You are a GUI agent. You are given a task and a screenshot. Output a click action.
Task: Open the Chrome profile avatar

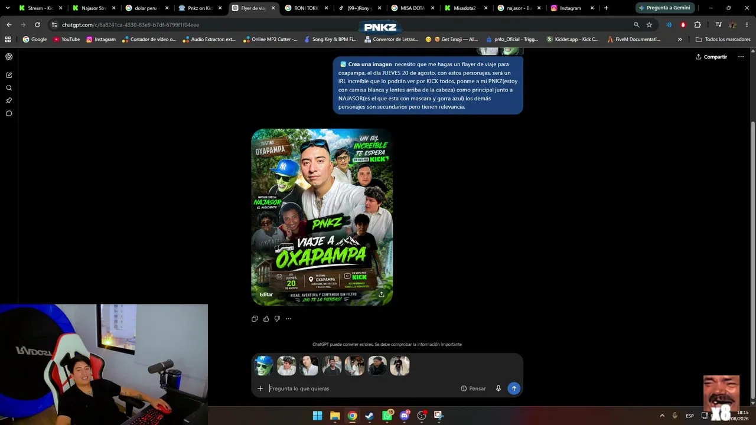pos(732,25)
